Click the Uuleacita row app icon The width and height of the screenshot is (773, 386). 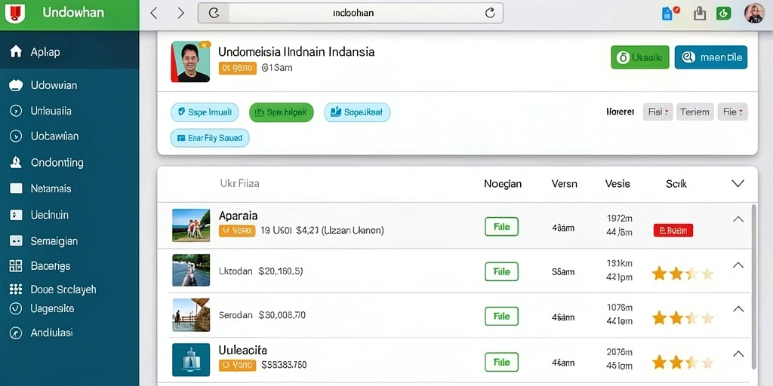click(191, 360)
